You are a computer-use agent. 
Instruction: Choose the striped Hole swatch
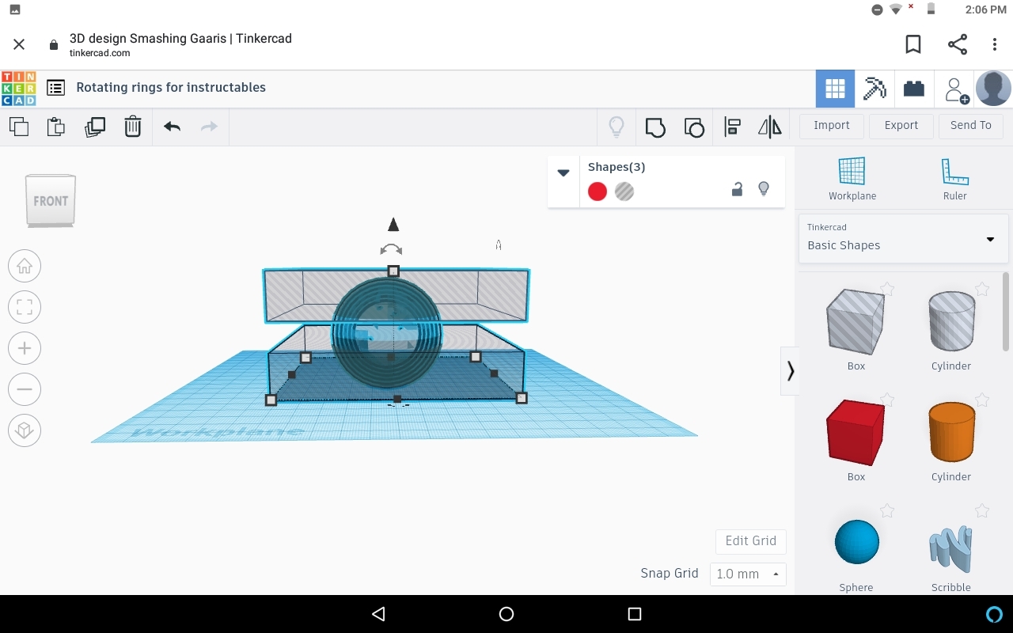pos(624,191)
